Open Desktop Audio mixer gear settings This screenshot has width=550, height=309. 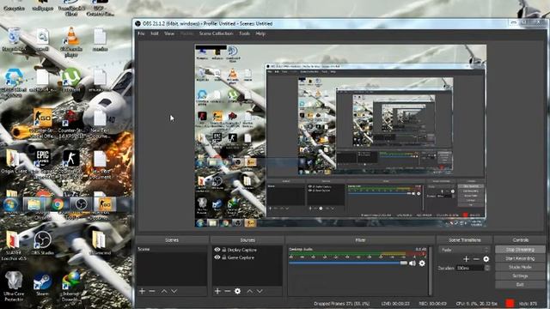click(422, 264)
